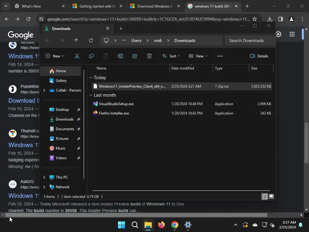This screenshot has width=309, height=232.
Task: Sort by the Size column header
Action: [261, 68]
